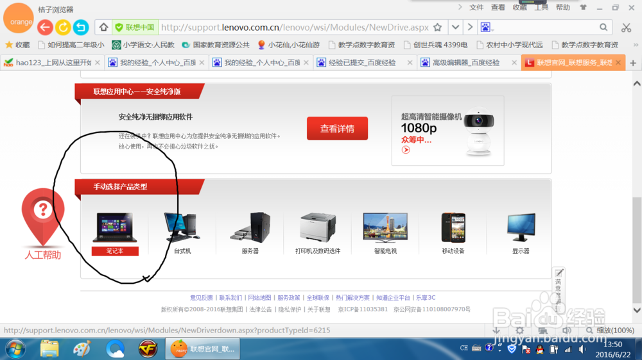Click the 缩放(100%) zoom control
The width and height of the screenshot is (642, 360).
tap(610, 330)
